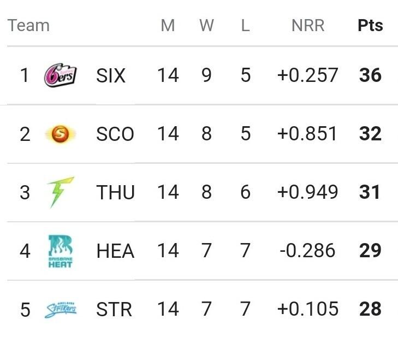Click the L losses column header
The width and height of the screenshot is (398, 343).
pyautogui.click(x=245, y=26)
